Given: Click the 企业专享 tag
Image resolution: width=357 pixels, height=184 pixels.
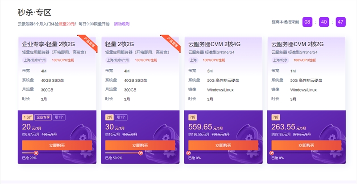Looking at the screenshot, I should tap(43, 117).
